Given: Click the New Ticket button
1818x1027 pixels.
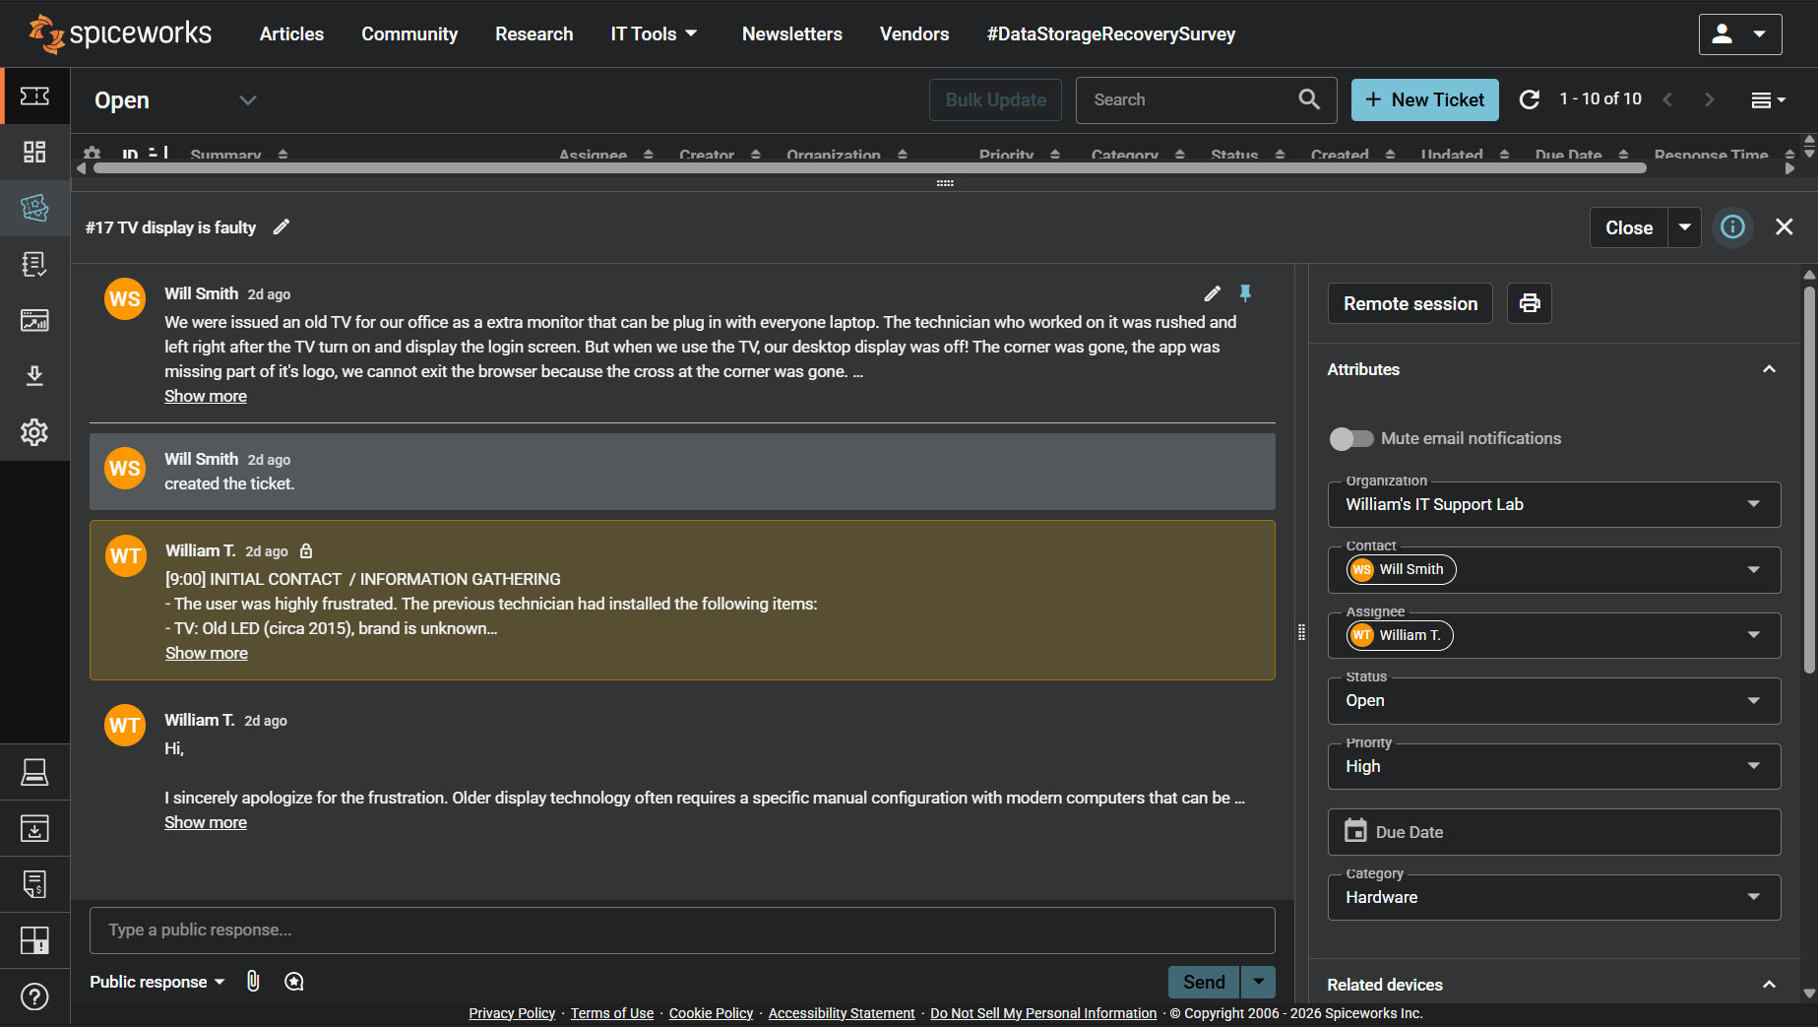Looking at the screenshot, I should point(1424,99).
